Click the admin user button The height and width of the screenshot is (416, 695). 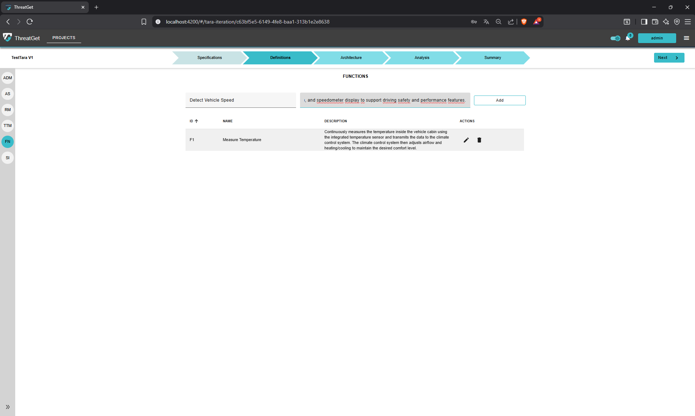tap(657, 38)
